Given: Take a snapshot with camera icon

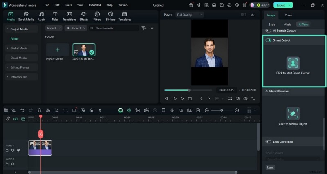Looking at the screenshot, I should [237, 99].
